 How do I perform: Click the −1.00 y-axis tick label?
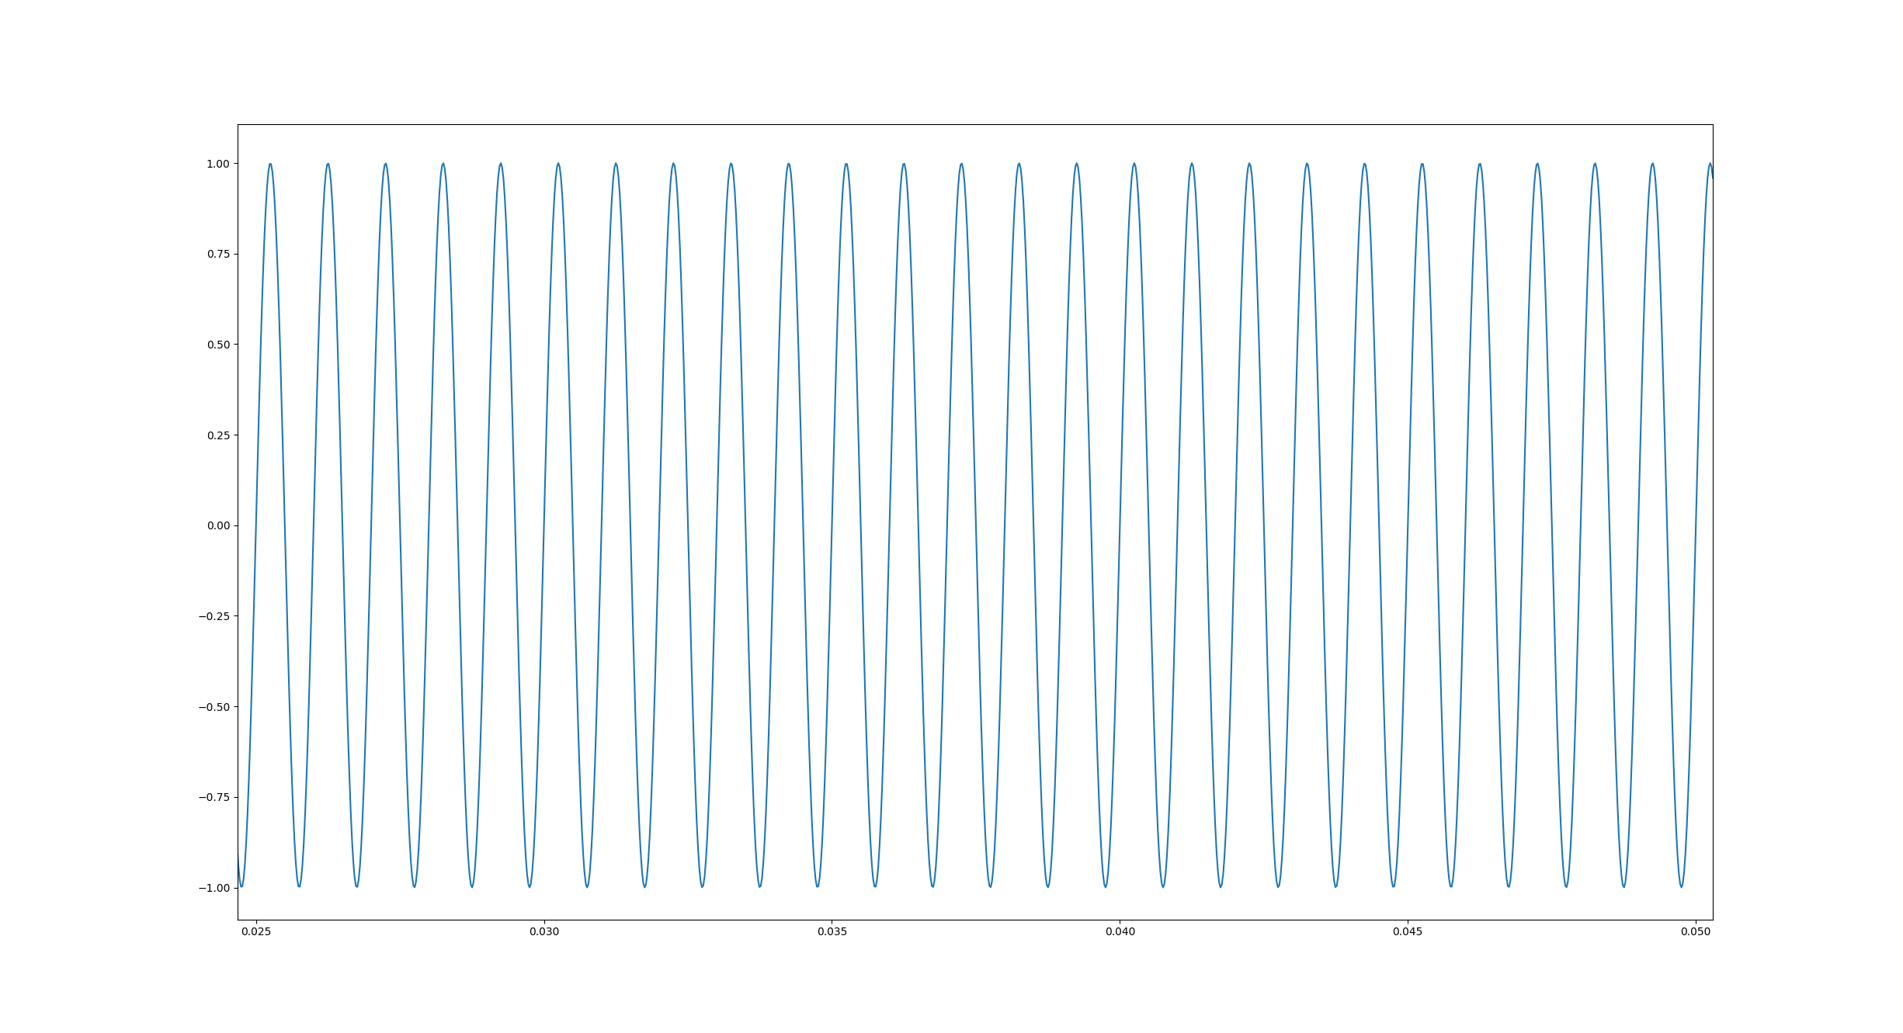pyautogui.click(x=214, y=888)
